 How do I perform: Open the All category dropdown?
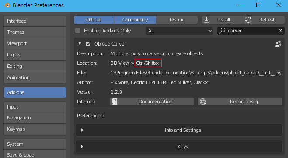click(179, 31)
